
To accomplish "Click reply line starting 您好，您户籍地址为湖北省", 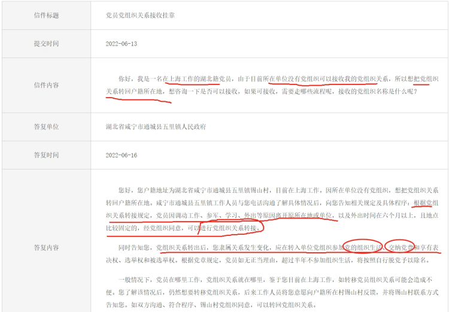I will (278, 190).
